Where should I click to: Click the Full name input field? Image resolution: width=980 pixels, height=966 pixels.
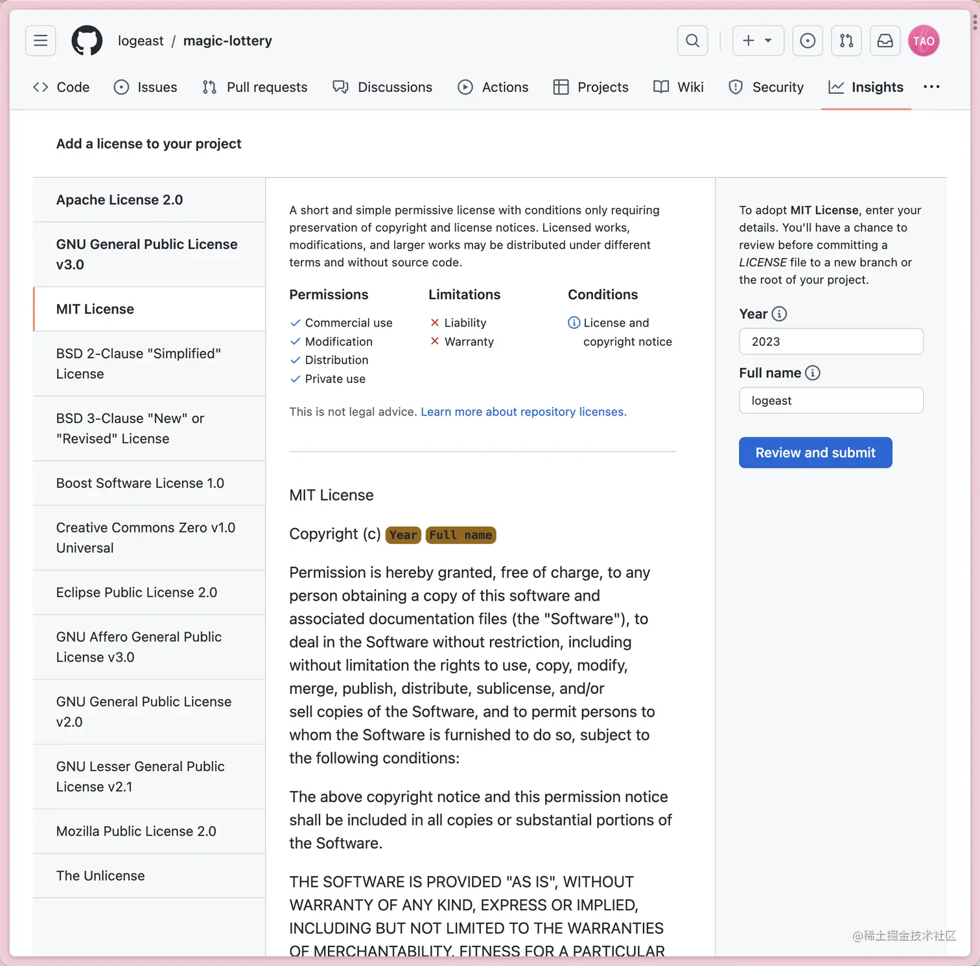click(831, 400)
